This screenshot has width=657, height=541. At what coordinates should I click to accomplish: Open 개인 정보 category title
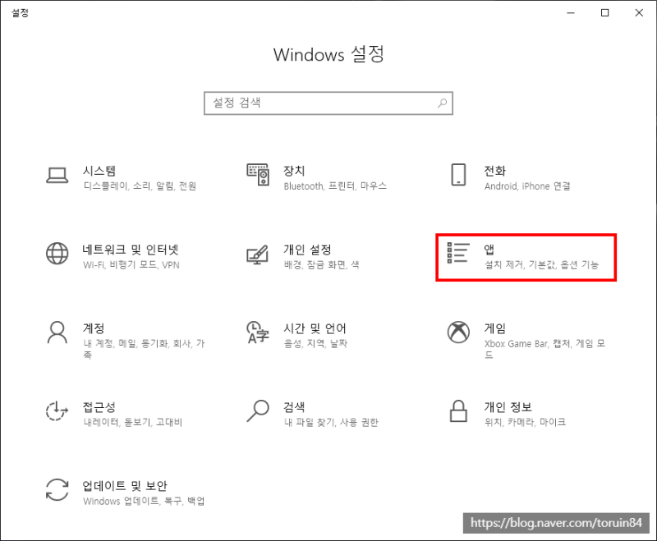tap(508, 407)
